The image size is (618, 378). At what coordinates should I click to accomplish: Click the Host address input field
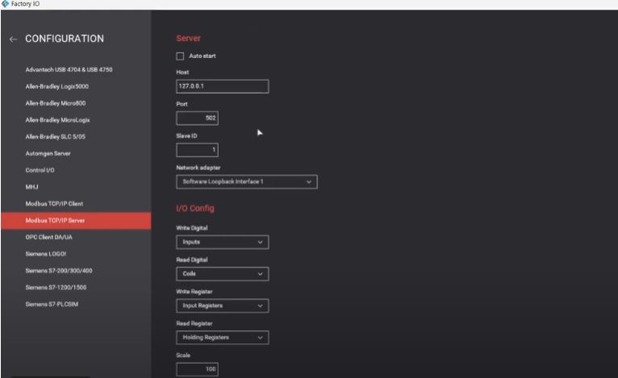222,87
